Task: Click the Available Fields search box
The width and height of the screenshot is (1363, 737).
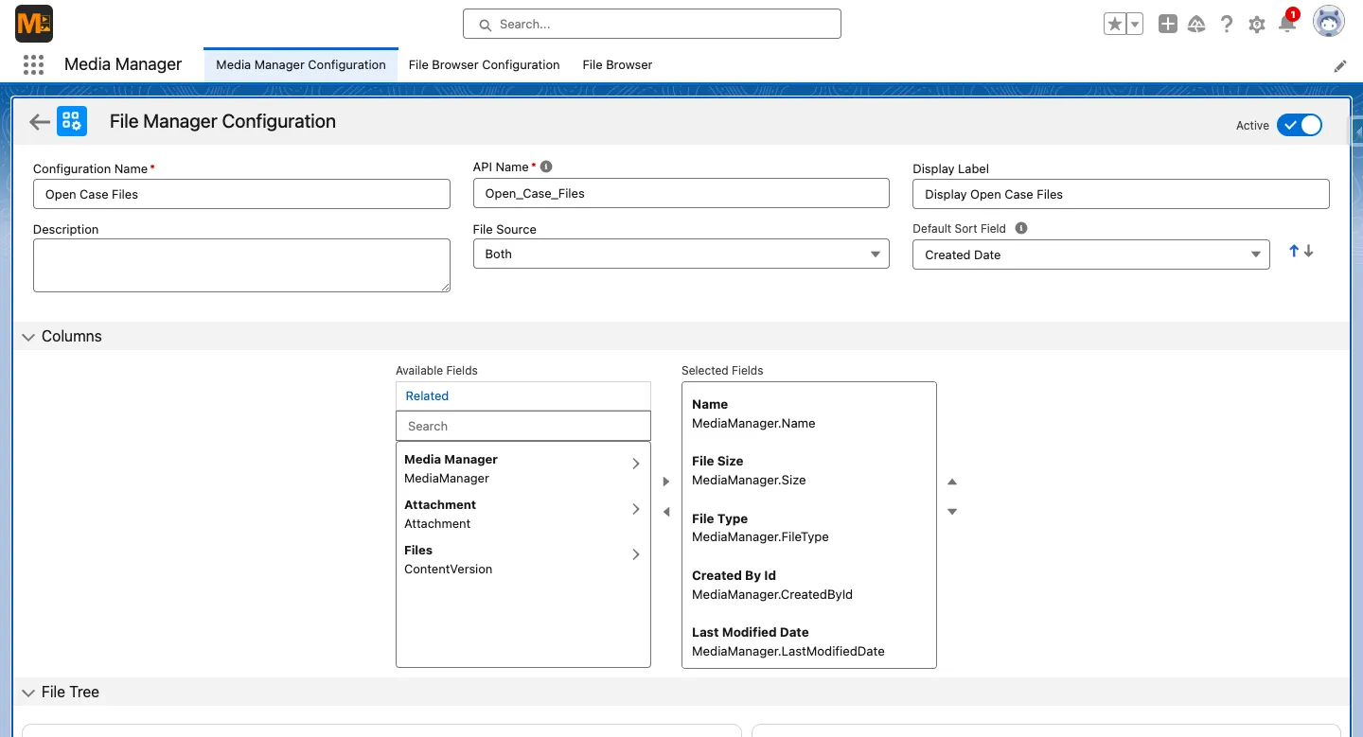Action: click(522, 426)
